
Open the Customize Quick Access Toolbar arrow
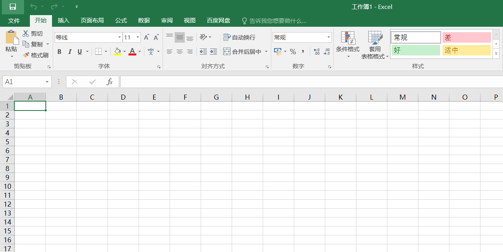(x=76, y=7)
